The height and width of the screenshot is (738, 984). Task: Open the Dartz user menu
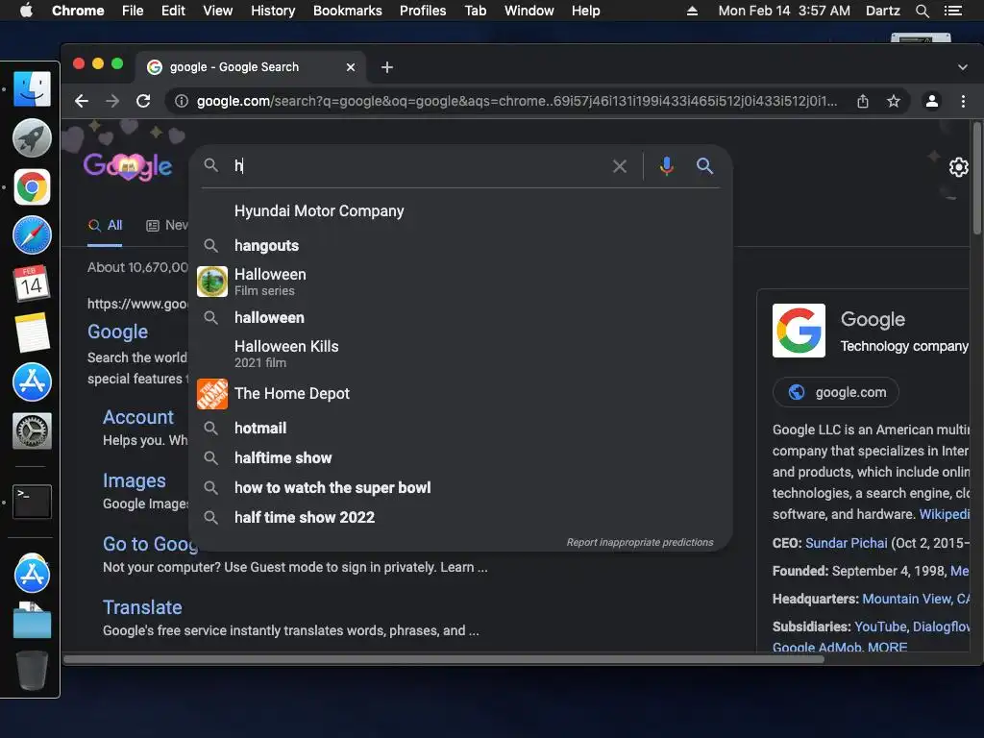(882, 11)
